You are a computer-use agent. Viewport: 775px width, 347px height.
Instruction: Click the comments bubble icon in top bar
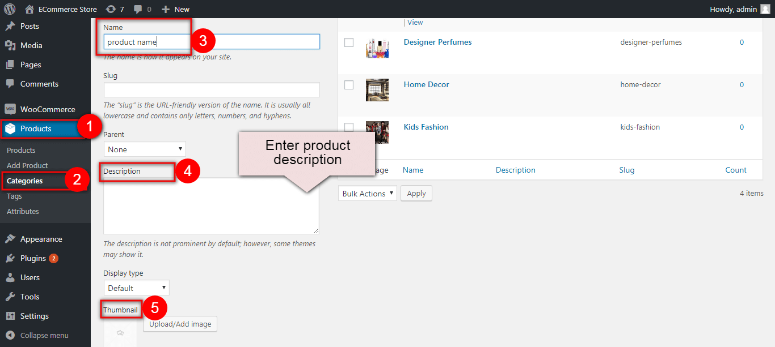coord(138,9)
